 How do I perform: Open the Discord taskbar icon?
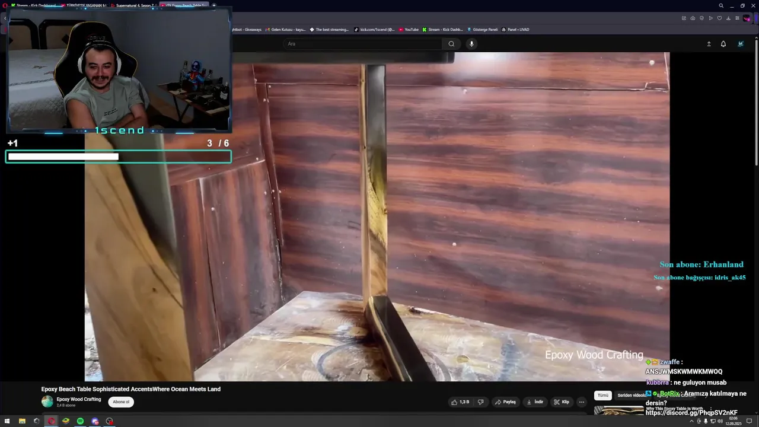point(95,421)
